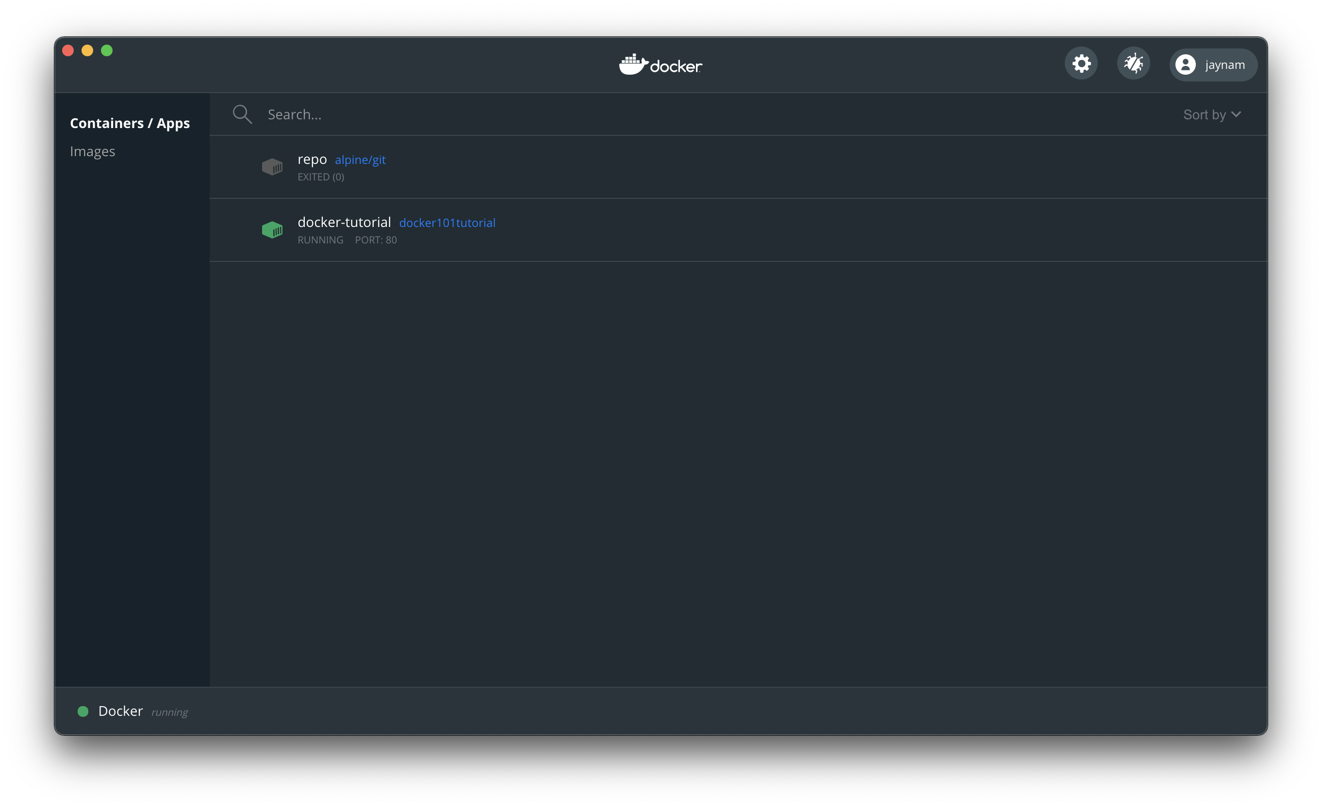Click the user avatar icon
The height and width of the screenshot is (807, 1322).
[1185, 65]
